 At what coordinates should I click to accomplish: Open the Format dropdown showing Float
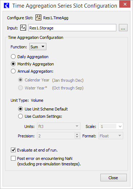(111, 136)
